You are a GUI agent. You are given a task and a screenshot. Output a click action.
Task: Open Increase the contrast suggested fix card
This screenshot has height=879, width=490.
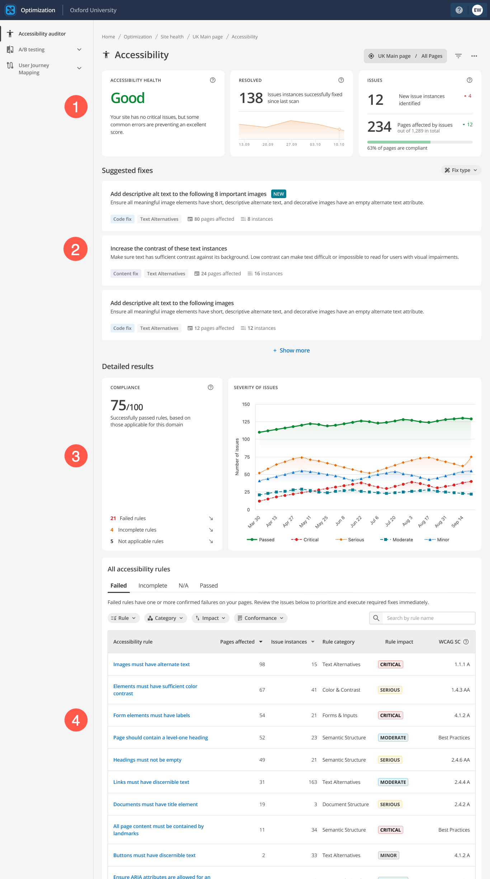tap(292, 261)
